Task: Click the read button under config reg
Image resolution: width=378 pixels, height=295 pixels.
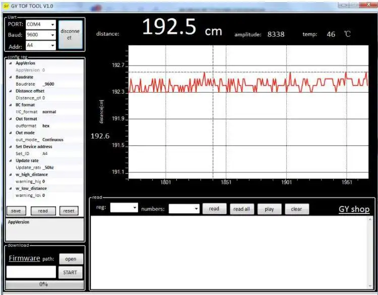Action: coord(43,211)
